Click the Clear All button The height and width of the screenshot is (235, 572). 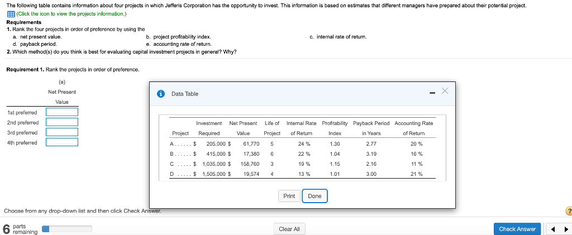click(x=289, y=229)
